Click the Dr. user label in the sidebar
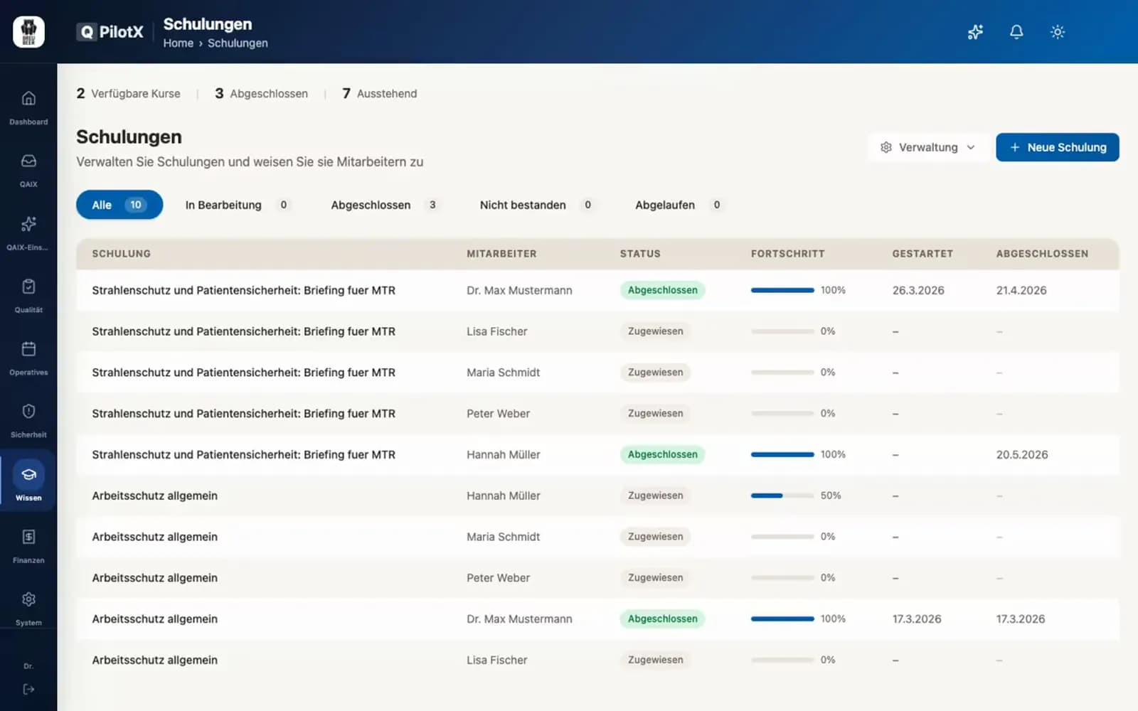The image size is (1138, 711). 28,666
